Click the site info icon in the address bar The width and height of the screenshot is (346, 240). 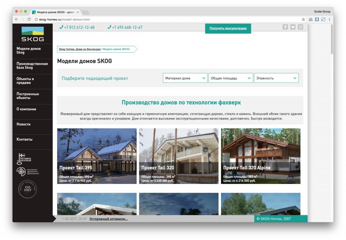tap(36, 19)
